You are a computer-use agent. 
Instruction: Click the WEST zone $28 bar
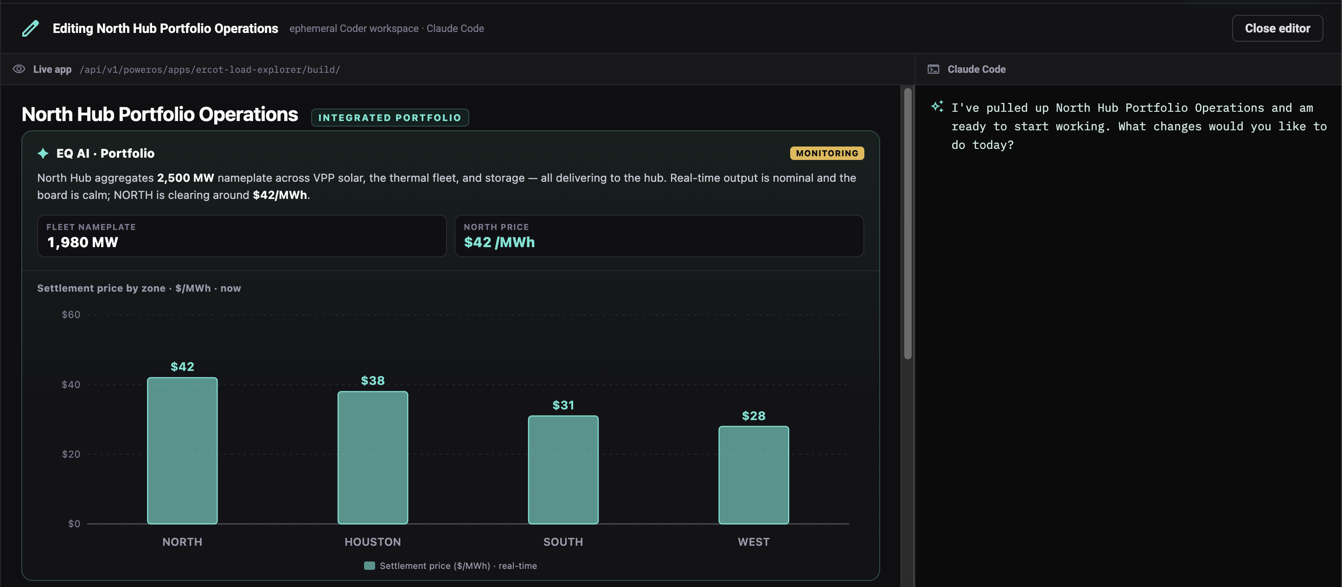click(754, 475)
